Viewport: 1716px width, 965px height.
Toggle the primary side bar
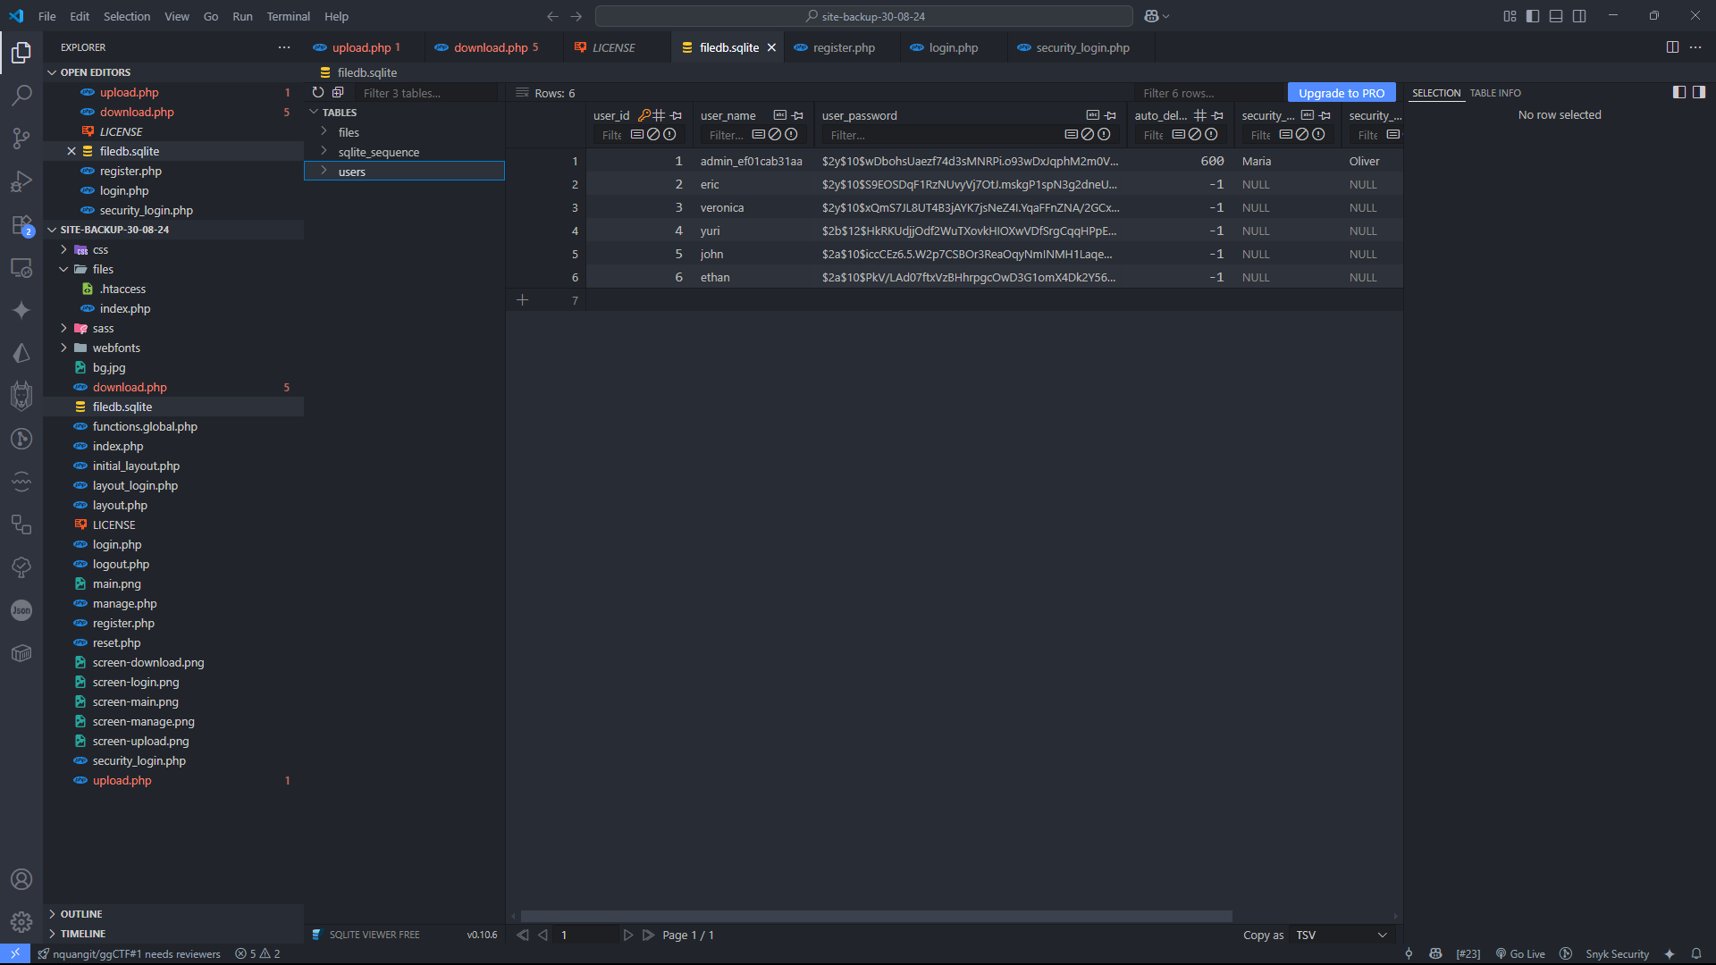coord(1533,16)
